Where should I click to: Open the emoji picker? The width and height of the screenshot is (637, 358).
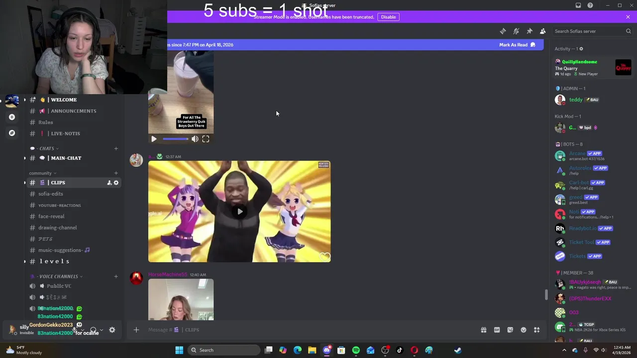click(524, 330)
